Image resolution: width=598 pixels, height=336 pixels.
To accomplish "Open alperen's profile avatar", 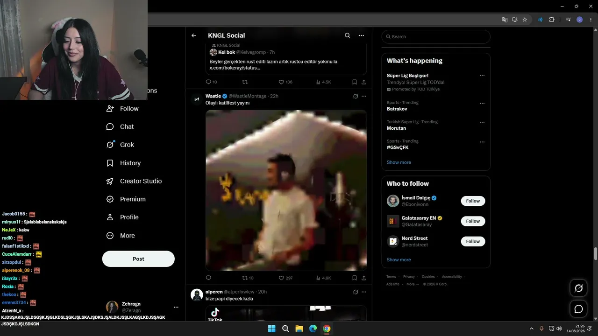I will 197,294.
